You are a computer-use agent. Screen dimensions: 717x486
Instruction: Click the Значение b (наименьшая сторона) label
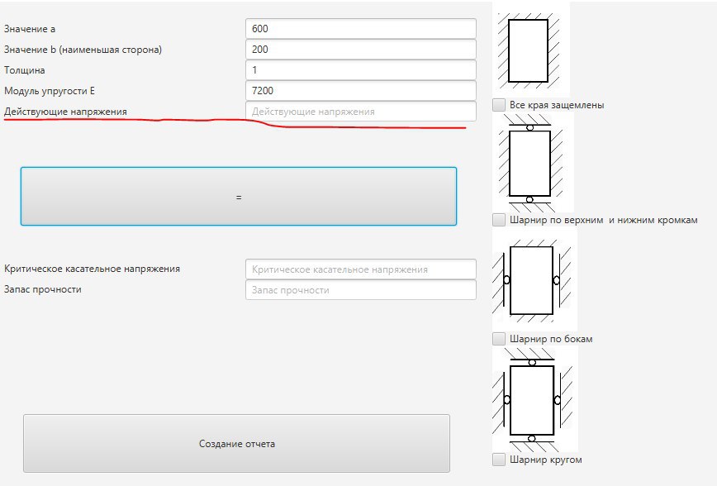83,50
